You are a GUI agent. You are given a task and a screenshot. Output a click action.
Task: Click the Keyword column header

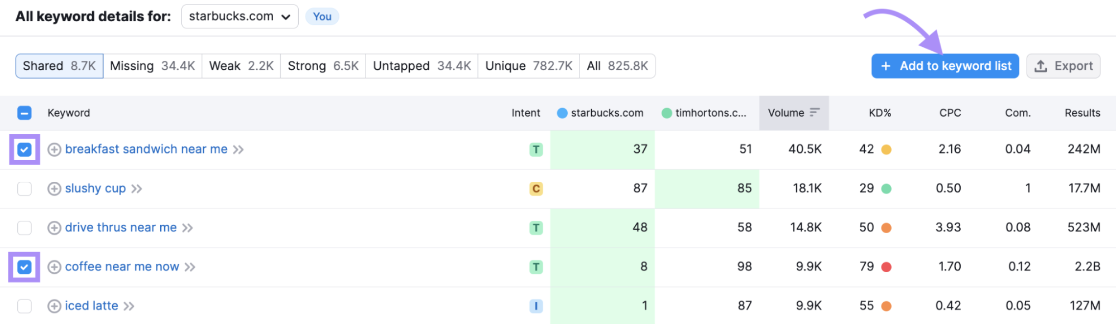click(x=69, y=113)
